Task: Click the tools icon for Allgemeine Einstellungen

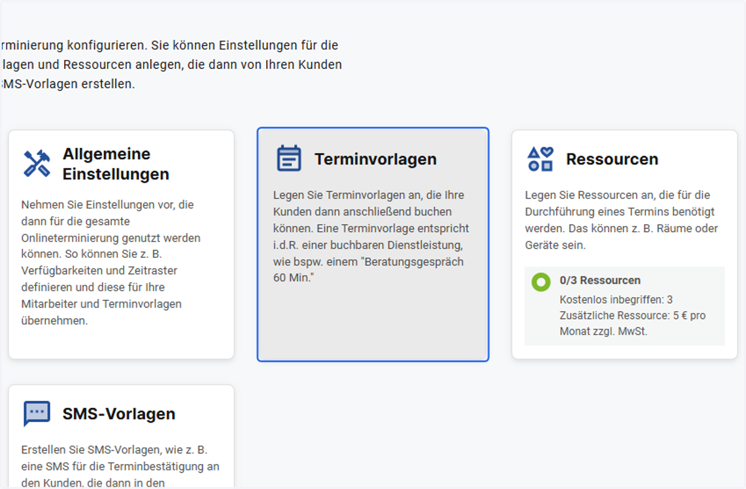Action: click(x=37, y=163)
